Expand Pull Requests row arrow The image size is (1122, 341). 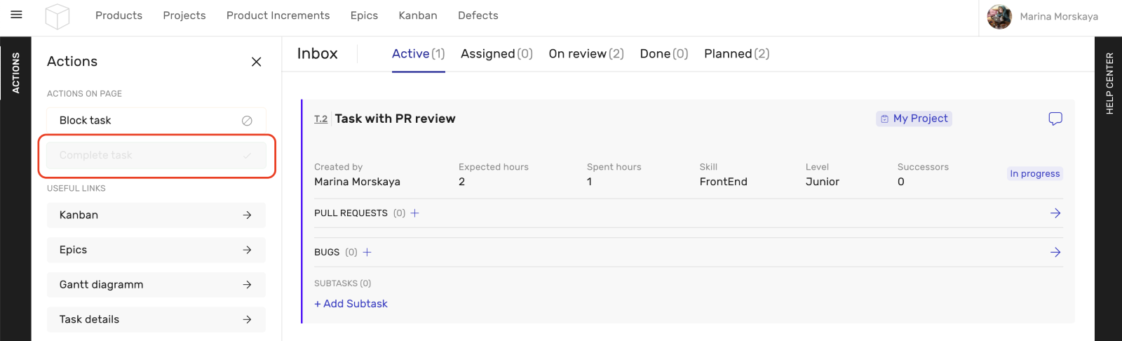click(1055, 213)
